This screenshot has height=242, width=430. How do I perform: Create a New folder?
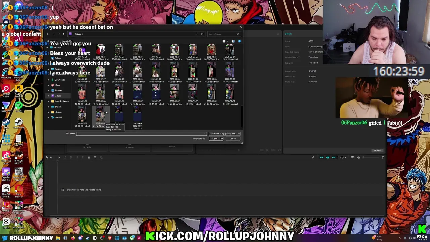coord(67,41)
